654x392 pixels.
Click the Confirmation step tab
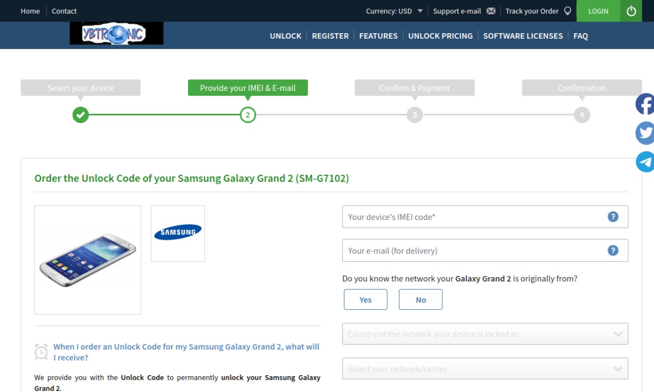582,88
